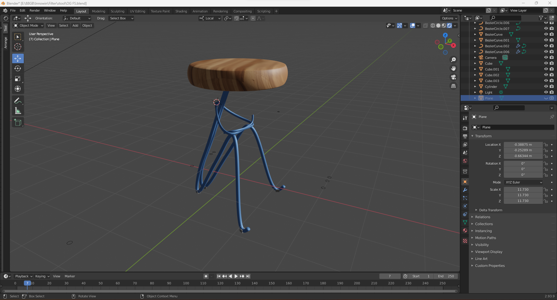The width and height of the screenshot is (557, 300).
Task: Activate the Rotate tool
Action: pyautogui.click(x=18, y=68)
